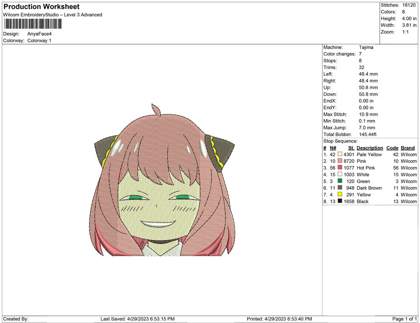
Task: Click the Left value '48.4 mm'
Action: coord(368,74)
